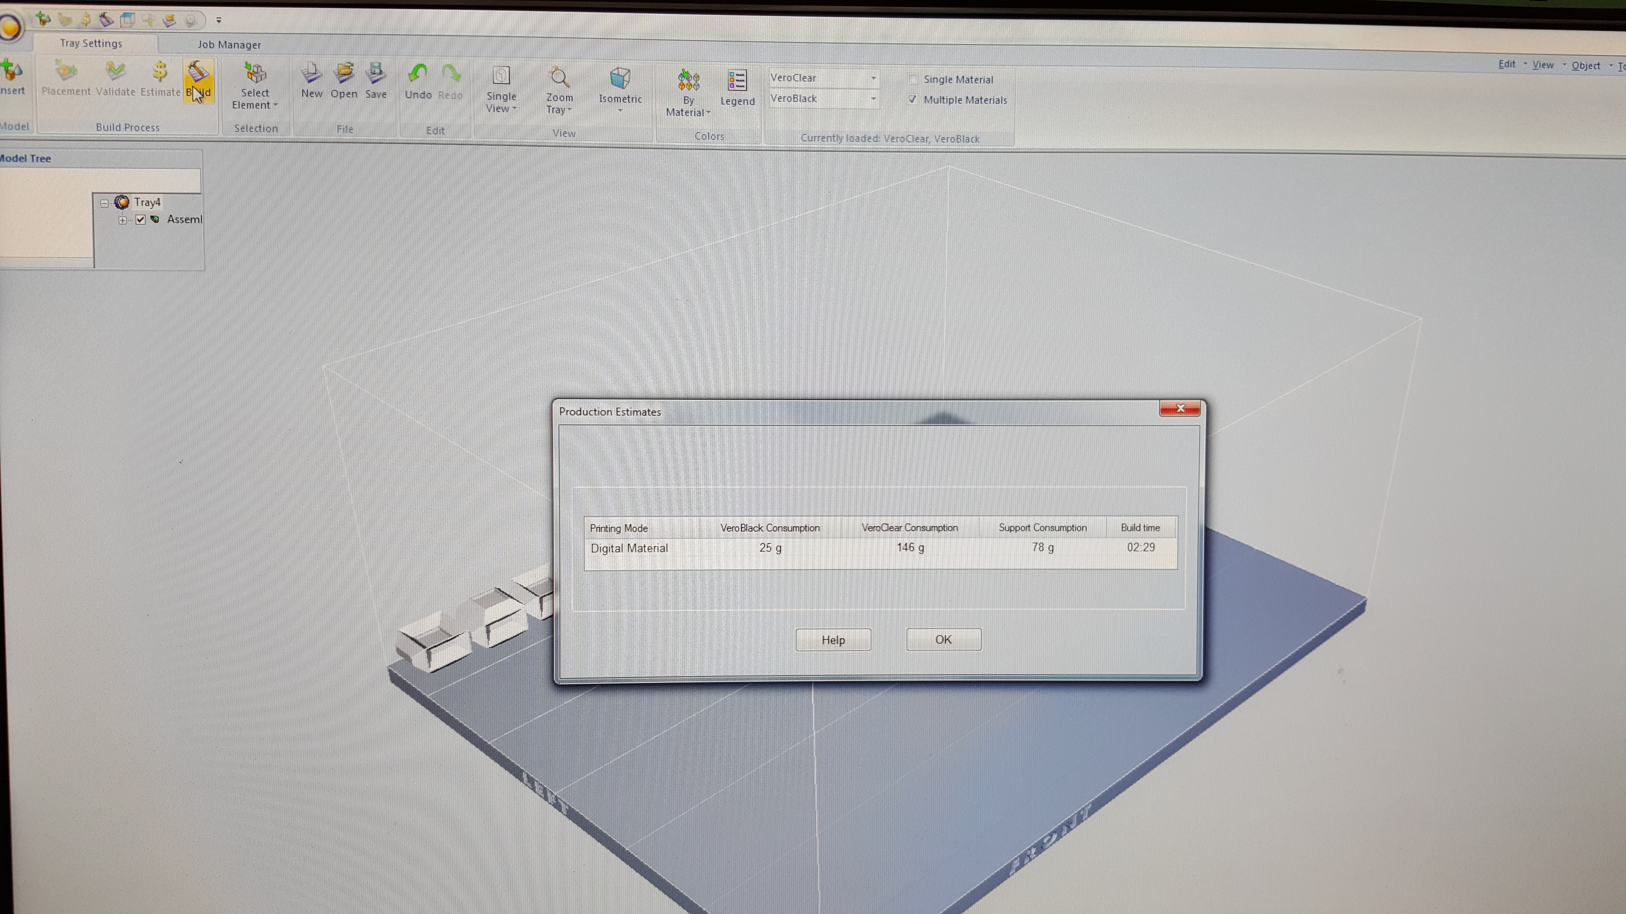Click the highlighted Build hammer icon in ribbon

(x=198, y=72)
